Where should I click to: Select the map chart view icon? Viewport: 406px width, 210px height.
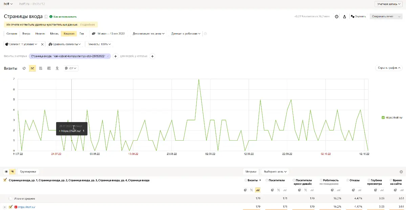click(57, 68)
